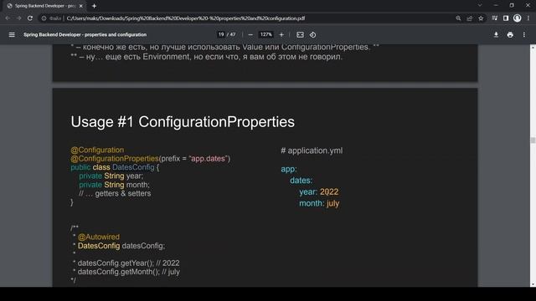Zoom in the PDF with plus

pos(281,35)
